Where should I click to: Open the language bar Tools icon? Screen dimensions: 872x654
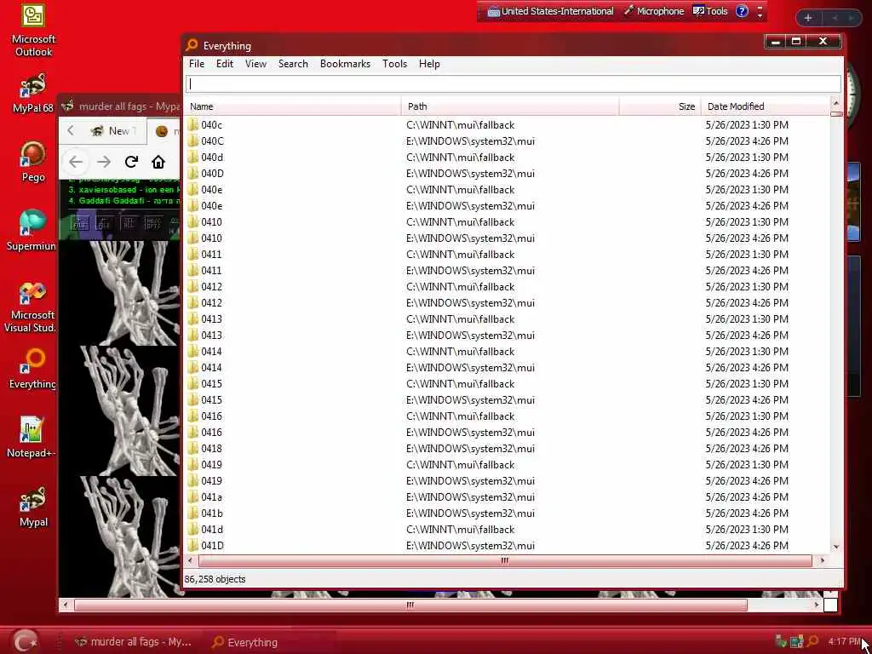point(710,11)
